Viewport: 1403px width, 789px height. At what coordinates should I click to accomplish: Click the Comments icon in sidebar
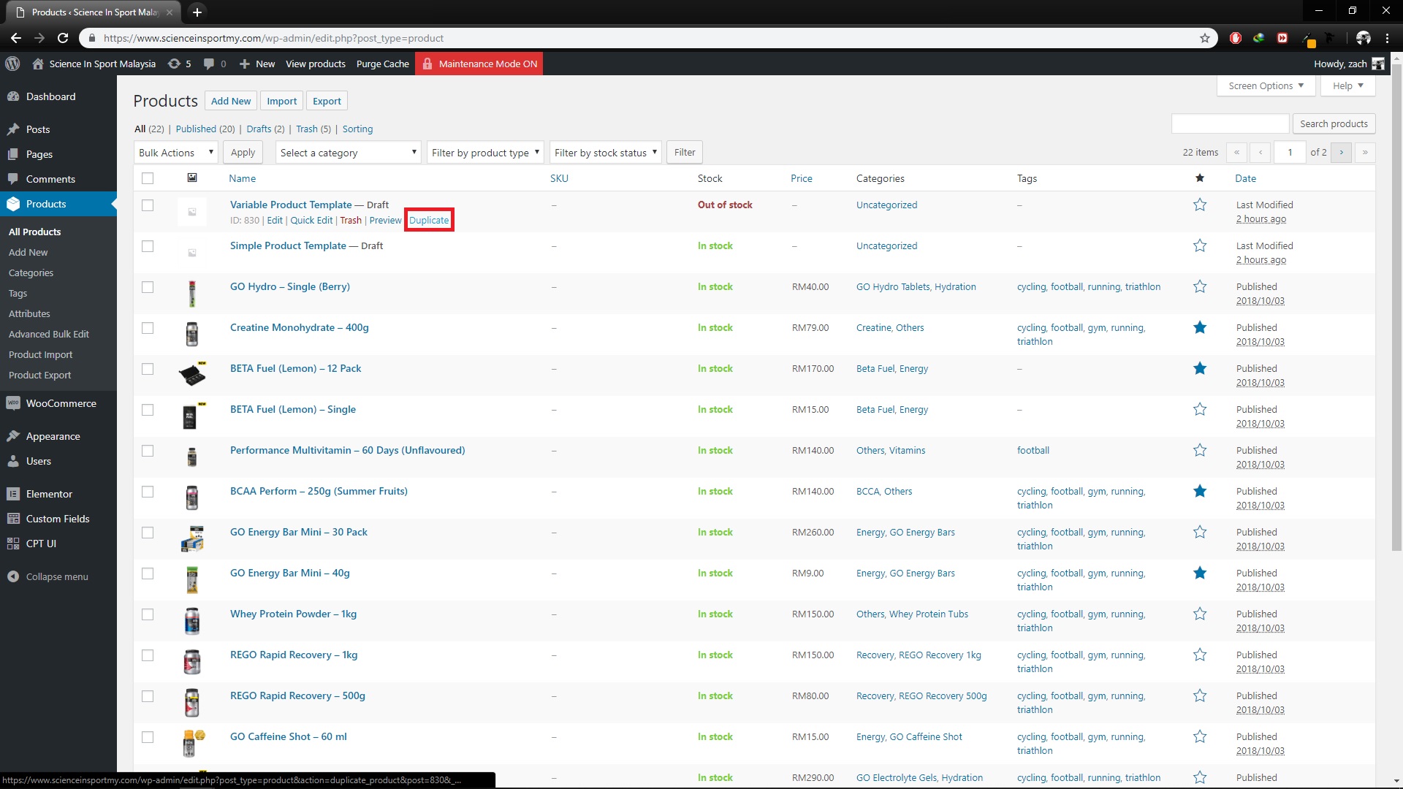[x=13, y=179]
